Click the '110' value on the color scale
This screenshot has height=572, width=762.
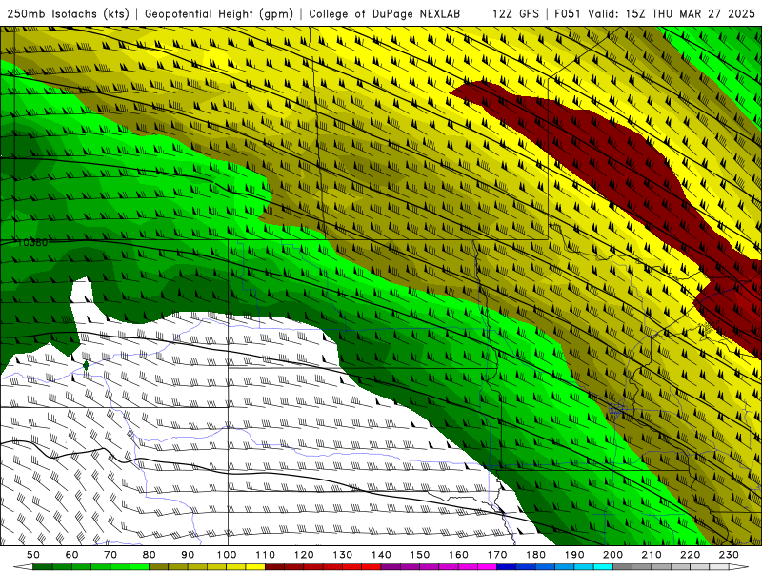[266, 555]
